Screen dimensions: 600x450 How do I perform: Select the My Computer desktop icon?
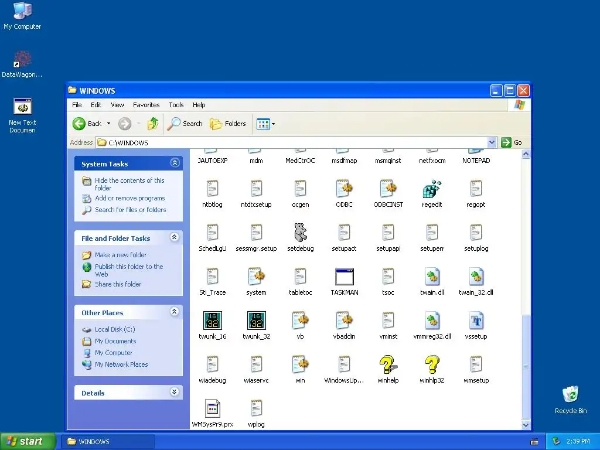(22, 16)
